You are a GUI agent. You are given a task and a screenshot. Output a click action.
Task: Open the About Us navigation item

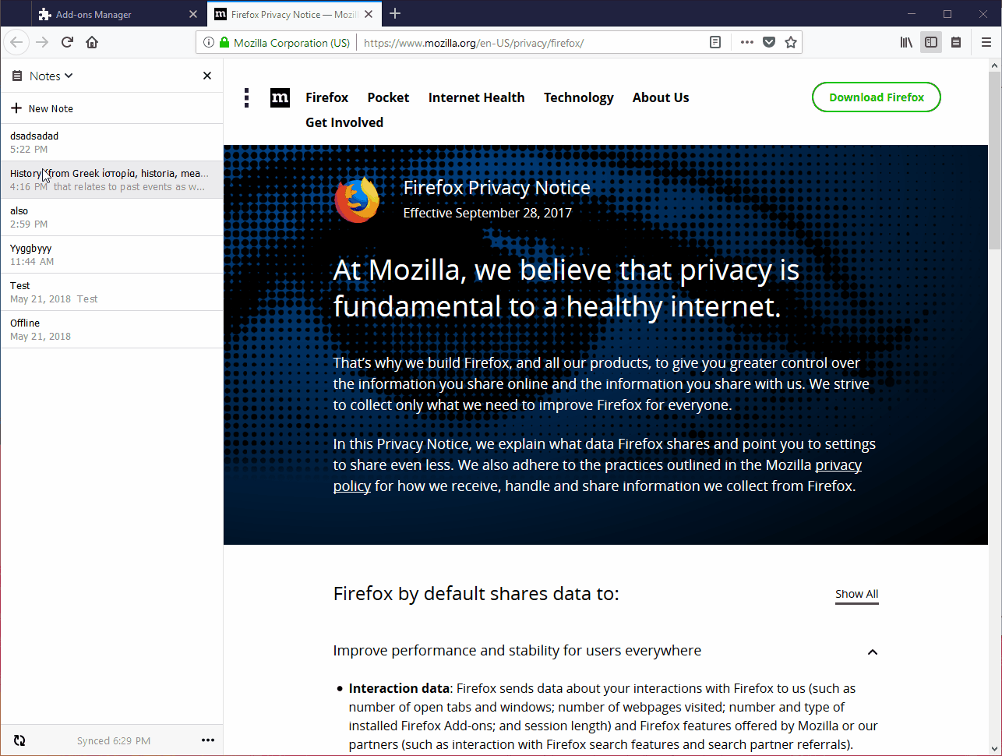[661, 97]
